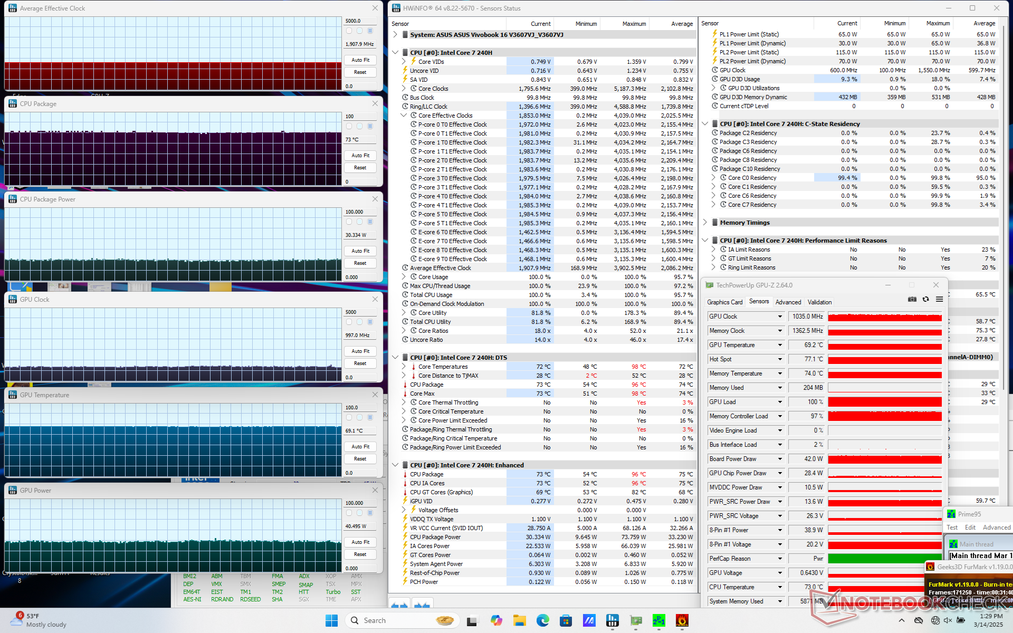Collapse the Core Effective Clocks tree

(404, 116)
